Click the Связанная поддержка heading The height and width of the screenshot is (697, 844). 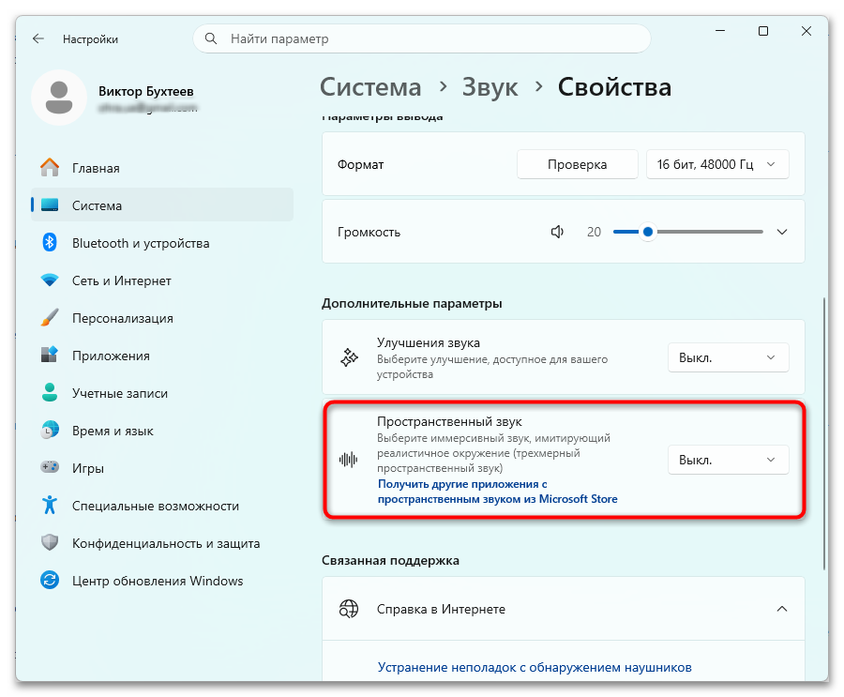(390, 561)
